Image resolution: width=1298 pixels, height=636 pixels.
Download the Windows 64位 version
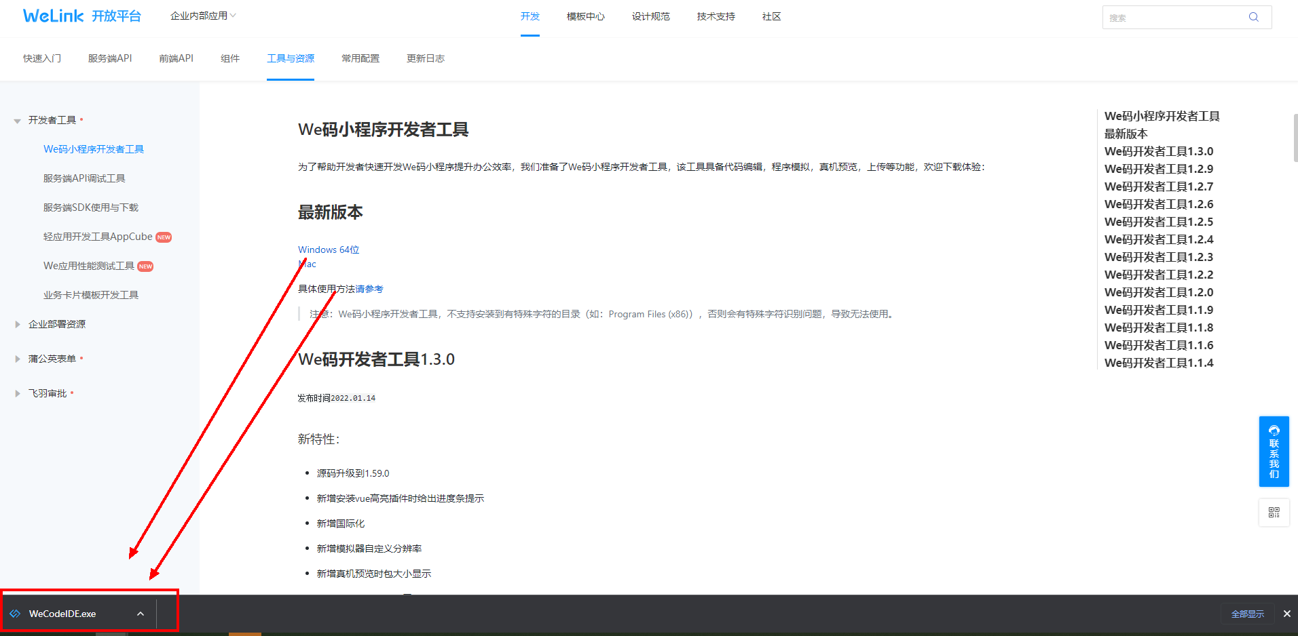coord(329,250)
